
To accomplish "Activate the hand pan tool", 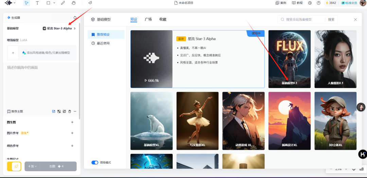I will tap(73, 3).
